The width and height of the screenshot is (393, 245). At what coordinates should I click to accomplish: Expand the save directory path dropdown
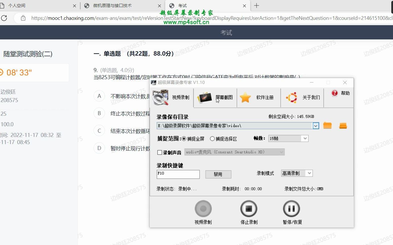coord(316,126)
